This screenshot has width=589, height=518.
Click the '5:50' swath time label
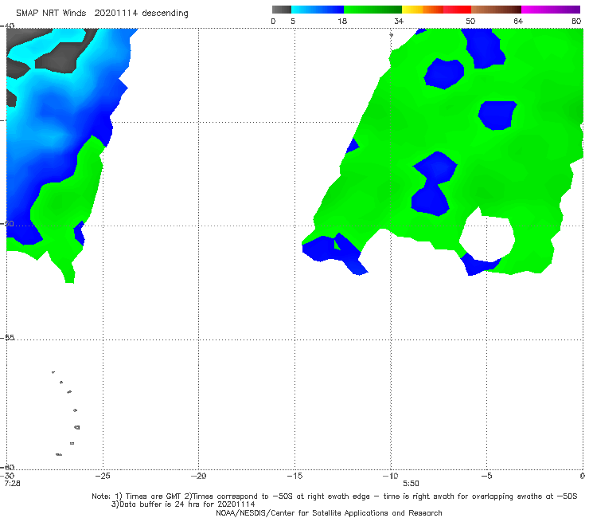click(x=411, y=484)
